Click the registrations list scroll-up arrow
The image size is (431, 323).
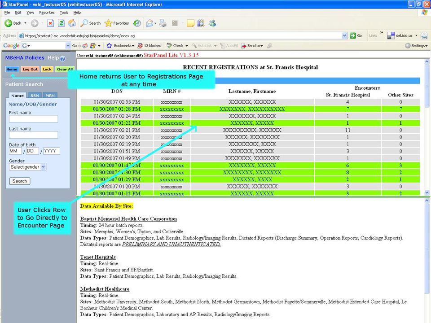coord(427,62)
